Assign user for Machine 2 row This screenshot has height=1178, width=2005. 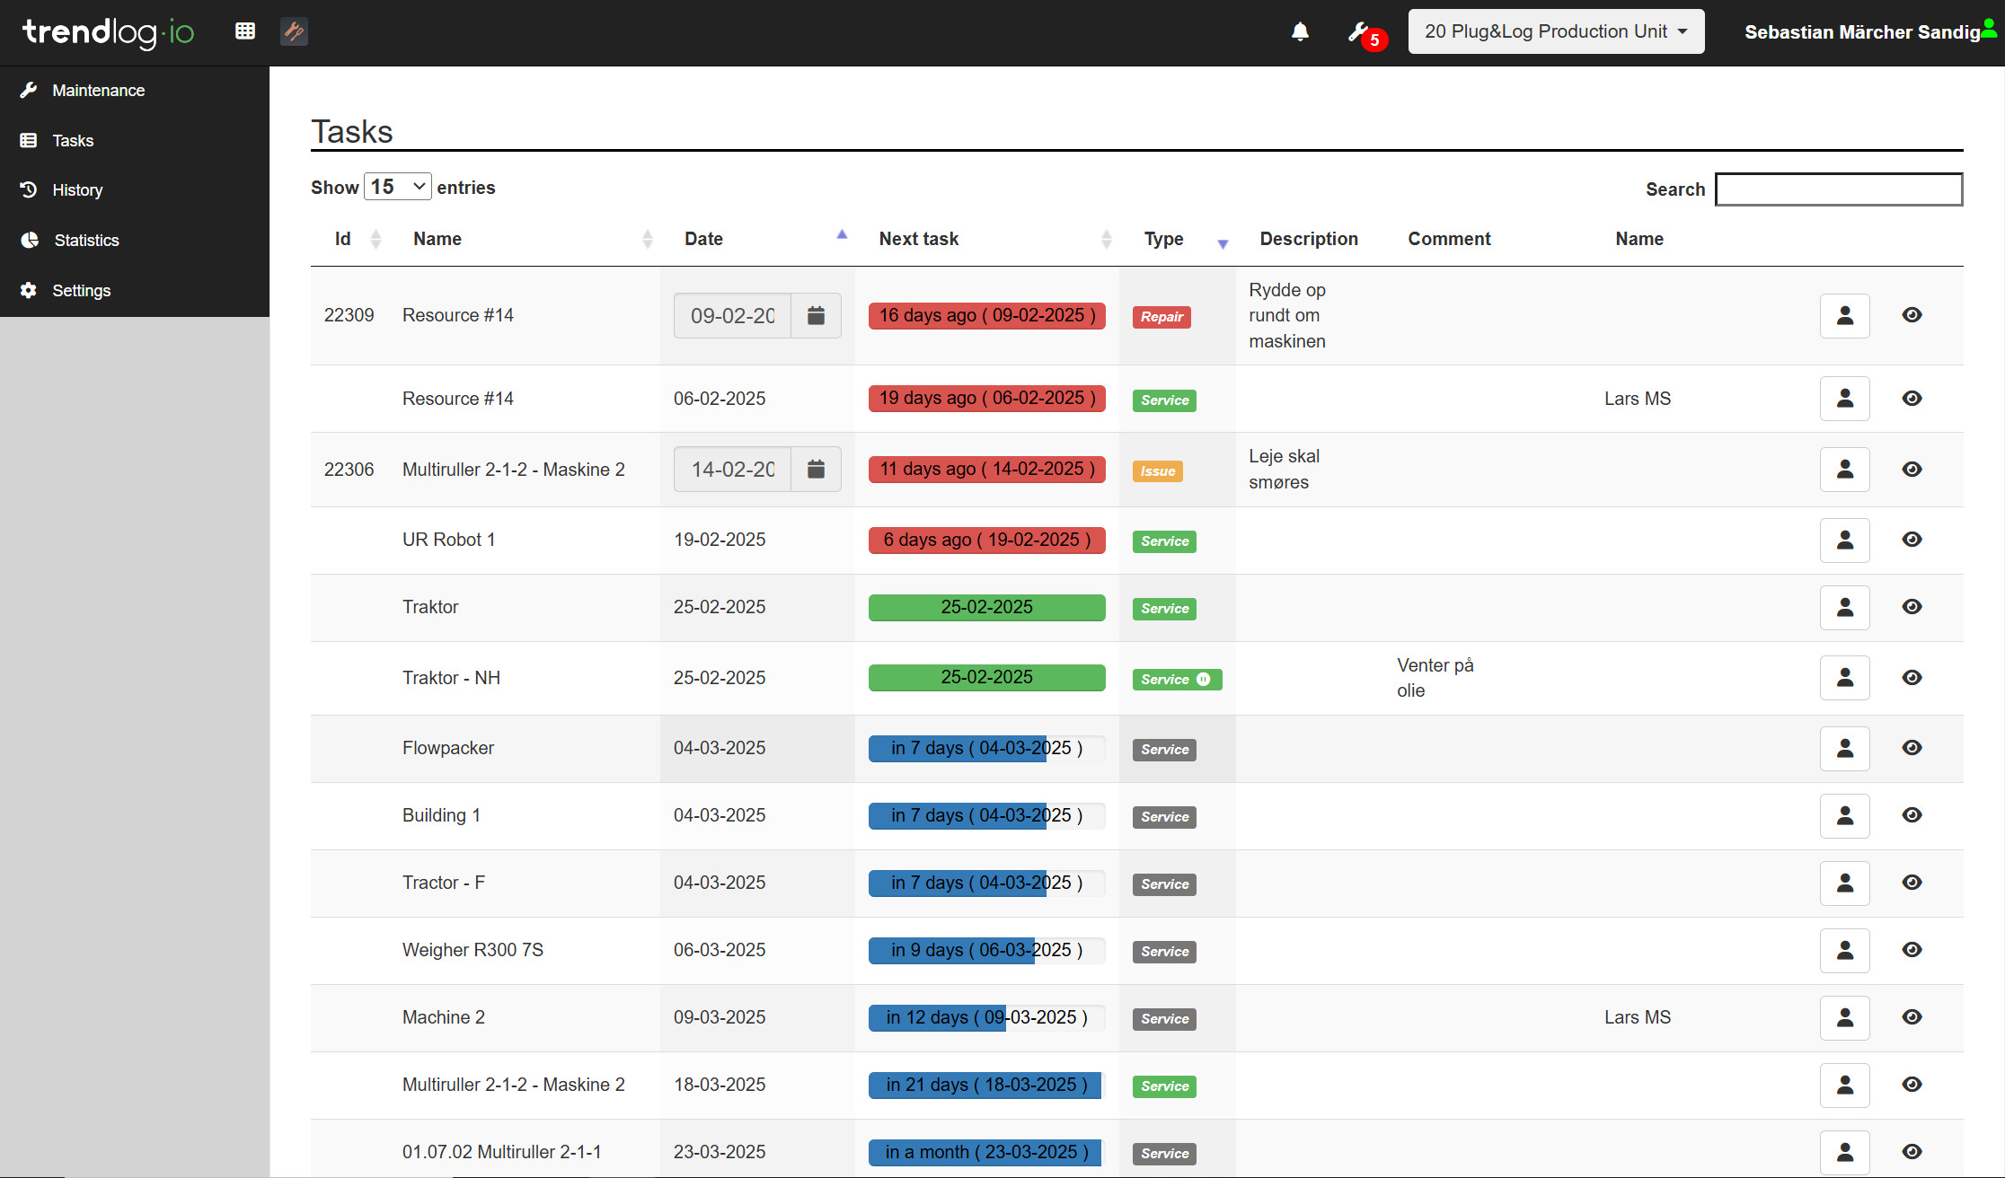(1845, 1018)
